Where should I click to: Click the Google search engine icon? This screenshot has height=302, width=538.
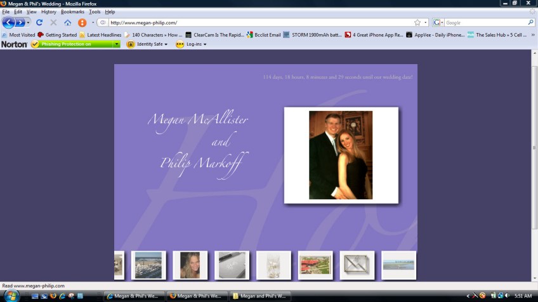tap(437, 23)
